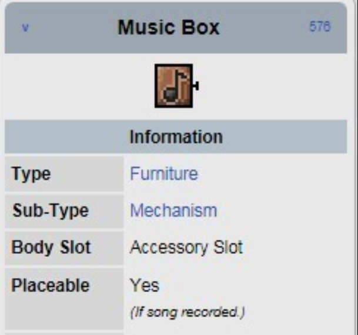Open the 576 item ID link
Screen dimensions: 358x335
pyautogui.click(x=320, y=26)
